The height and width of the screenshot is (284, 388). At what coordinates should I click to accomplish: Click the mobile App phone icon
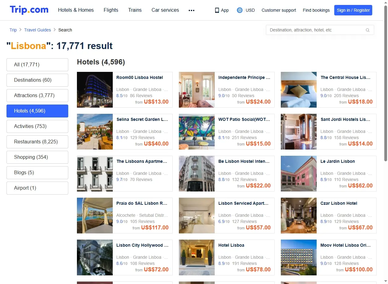coord(217,10)
